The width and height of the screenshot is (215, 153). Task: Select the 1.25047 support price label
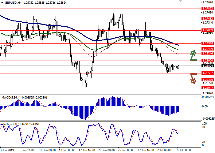[x=208, y=88]
